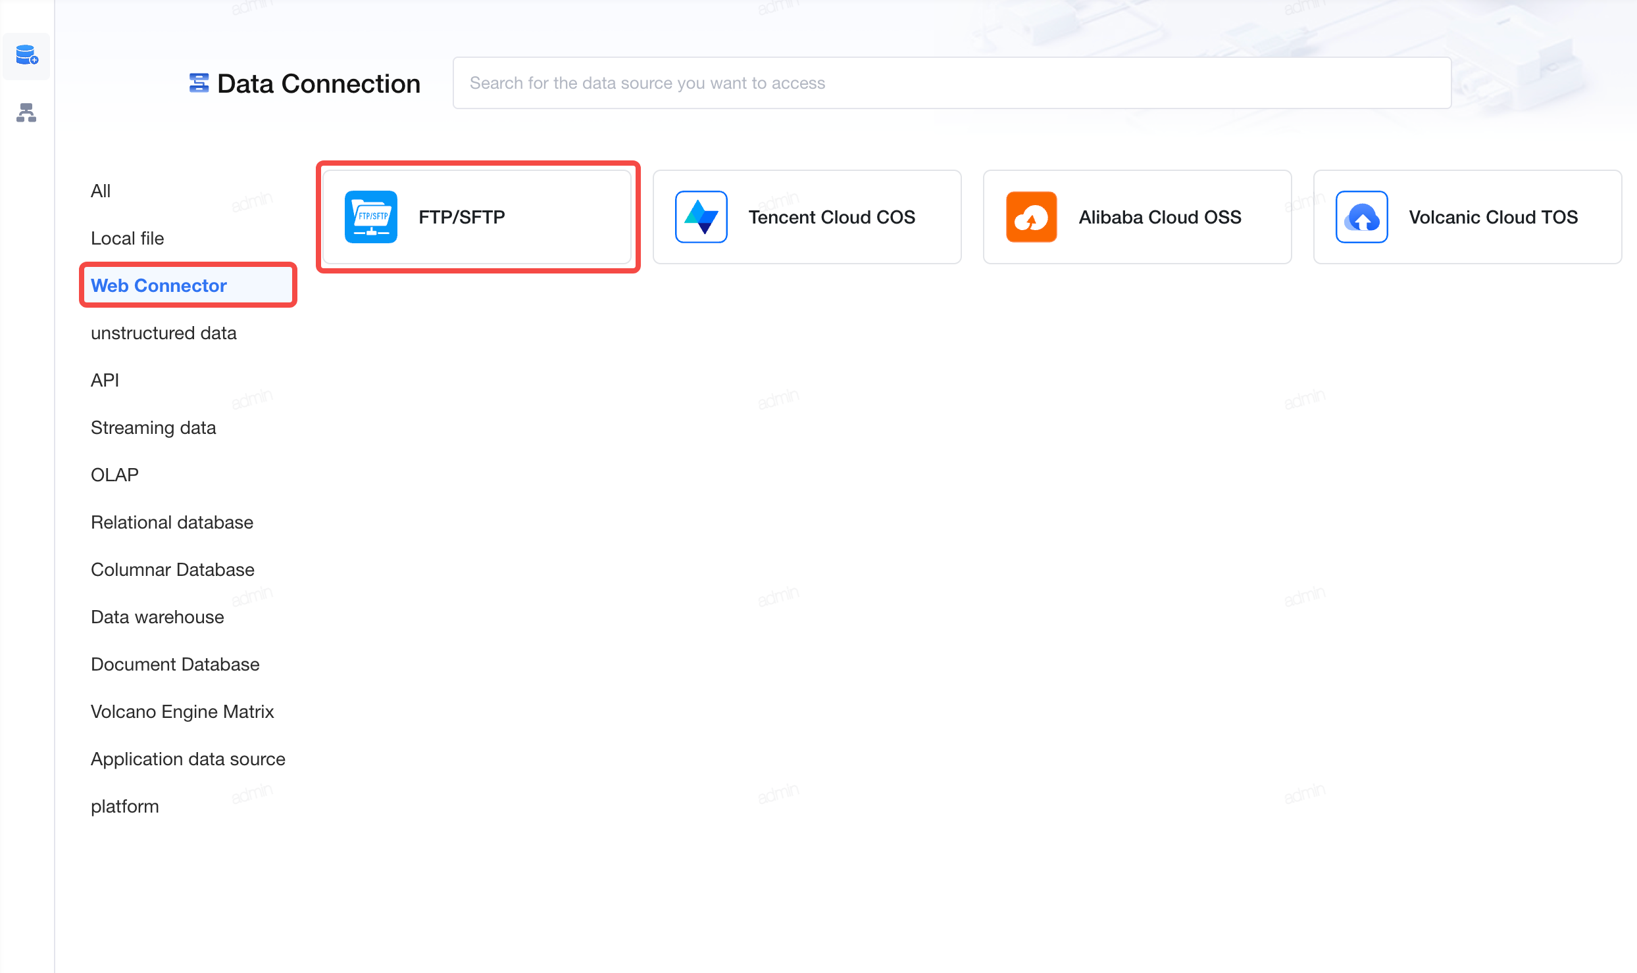Open the unstructured data category
This screenshot has width=1637, height=973.
tap(163, 333)
